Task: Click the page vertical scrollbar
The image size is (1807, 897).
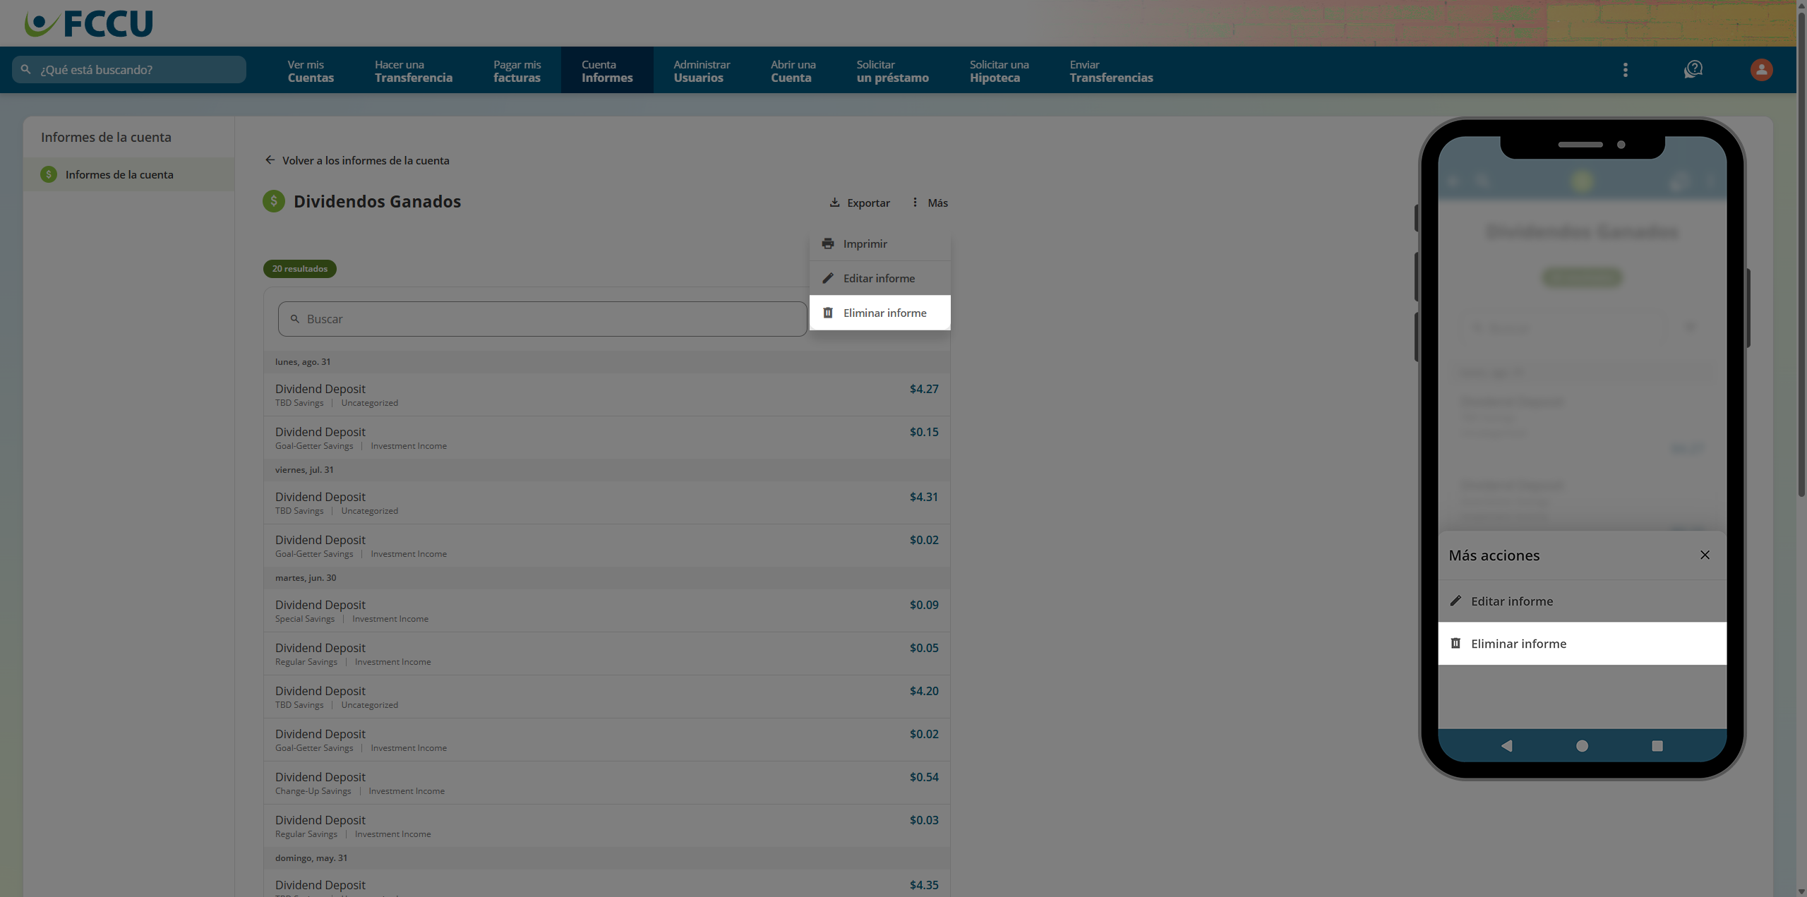Action: [x=1801, y=254]
